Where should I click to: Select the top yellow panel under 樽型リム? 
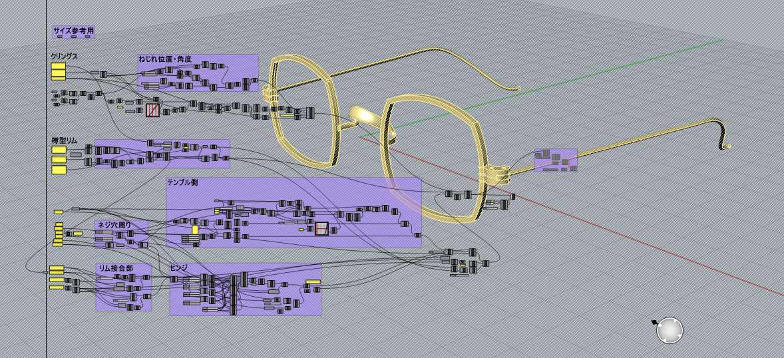pos(59,150)
